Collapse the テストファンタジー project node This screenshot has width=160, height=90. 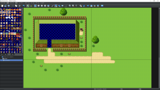coord(1,57)
